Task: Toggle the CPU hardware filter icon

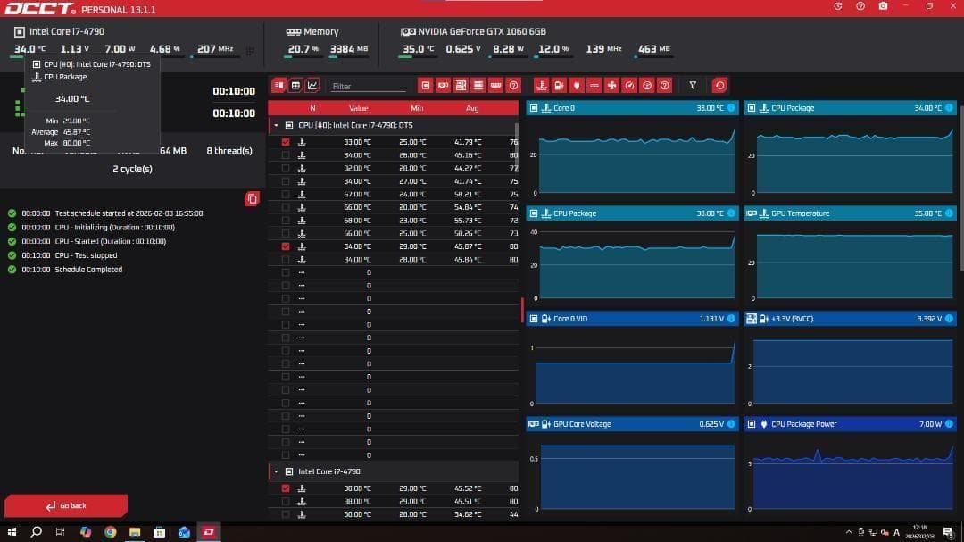Action: click(426, 86)
